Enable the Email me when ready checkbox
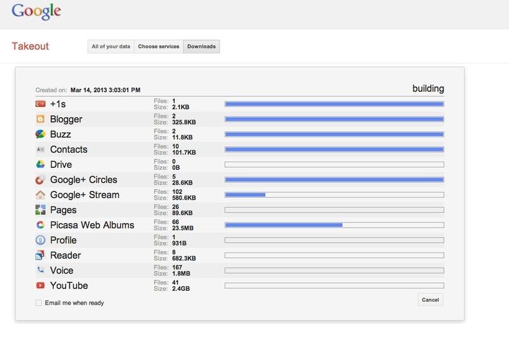This screenshot has height=339, width=509. 39,303
